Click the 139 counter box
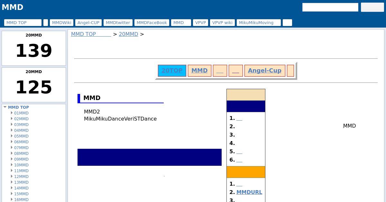The width and height of the screenshot is (386, 202). click(x=34, y=48)
